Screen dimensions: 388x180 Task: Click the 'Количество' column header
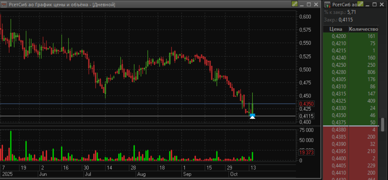363,29
